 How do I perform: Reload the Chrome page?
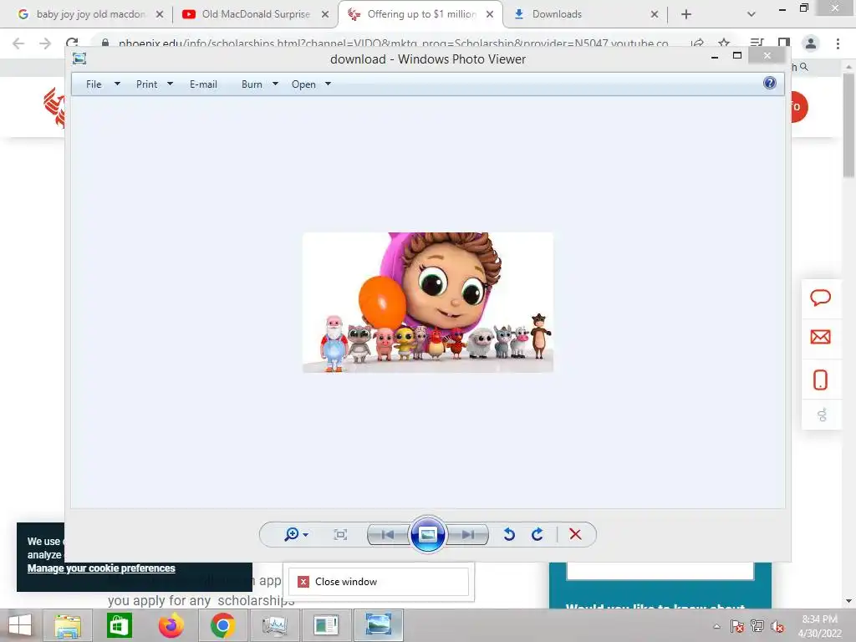click(x=72, y=43)
